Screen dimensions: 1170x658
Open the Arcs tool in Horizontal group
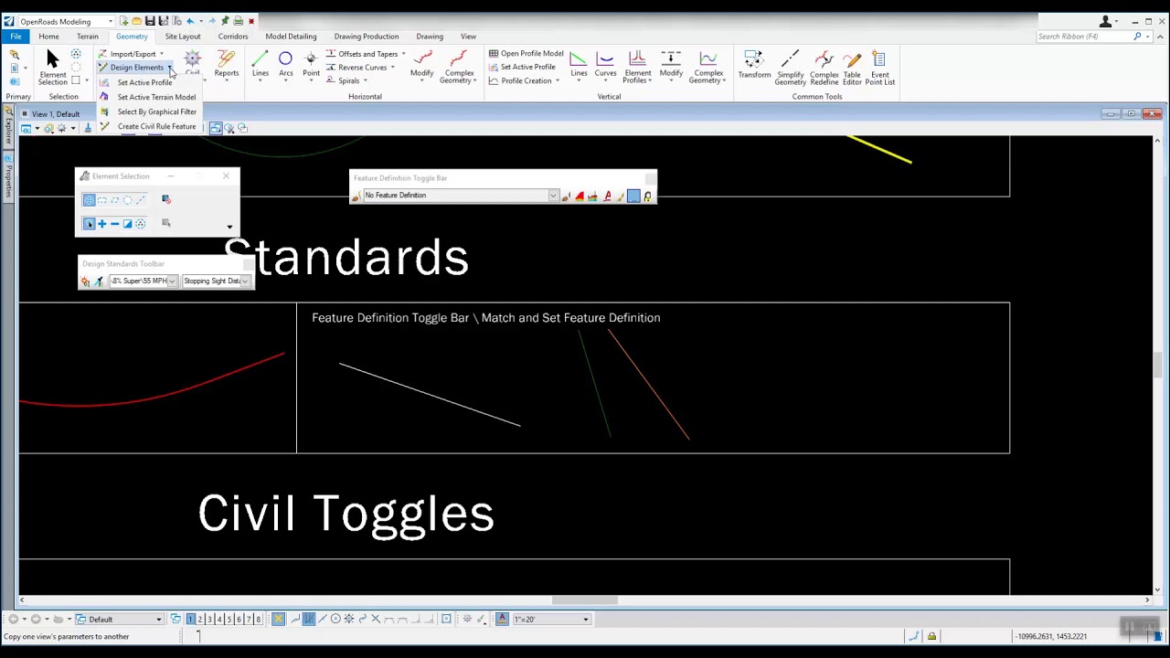(x=285, y=65)
